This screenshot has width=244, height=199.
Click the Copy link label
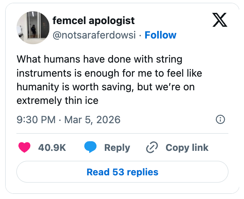pos(187,147)
